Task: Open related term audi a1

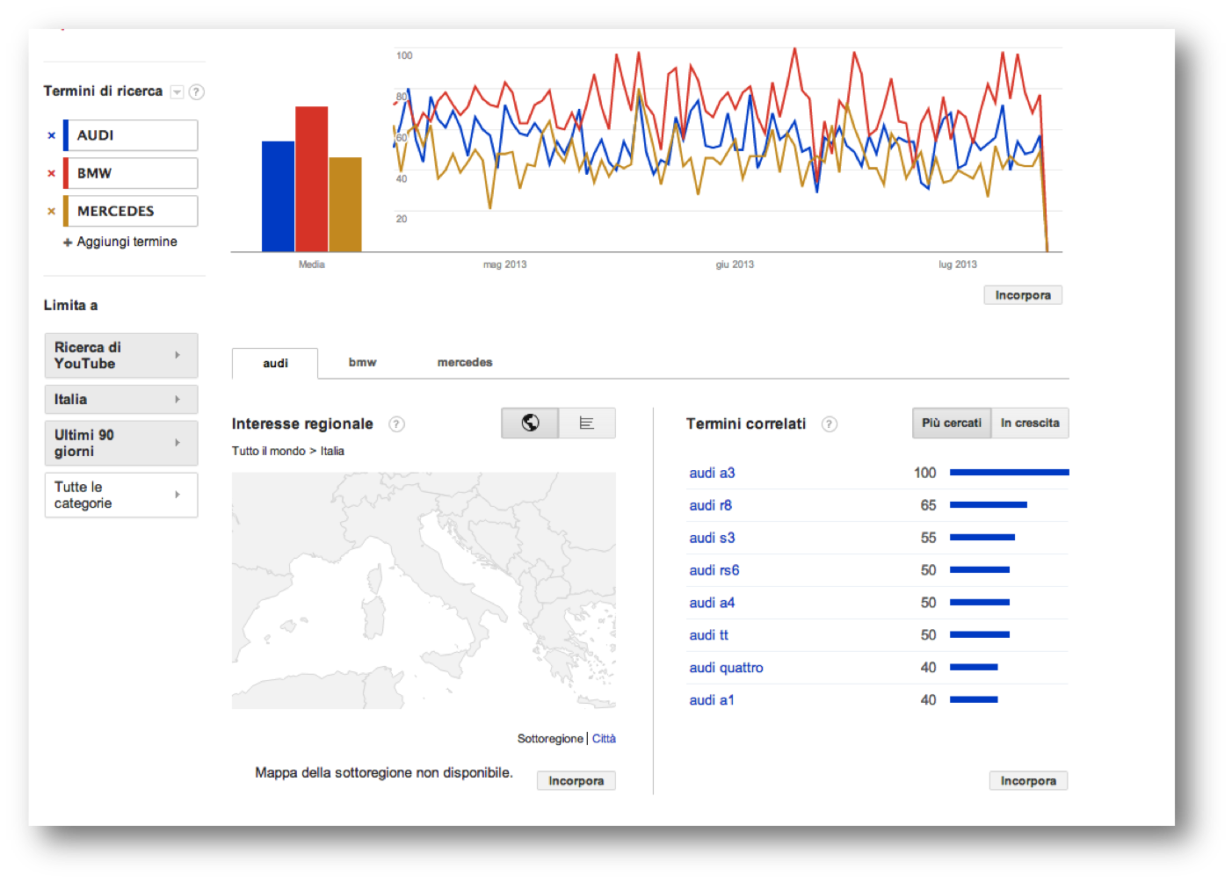Action: tap(712, 700)
